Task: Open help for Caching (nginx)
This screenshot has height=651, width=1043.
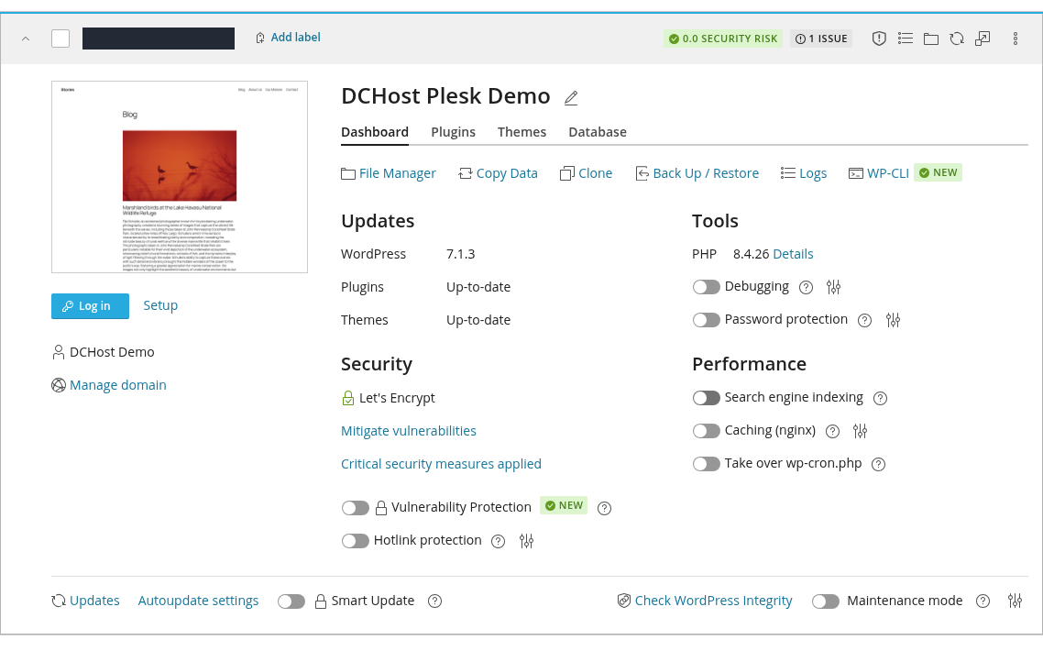Action: pos(832,431)
